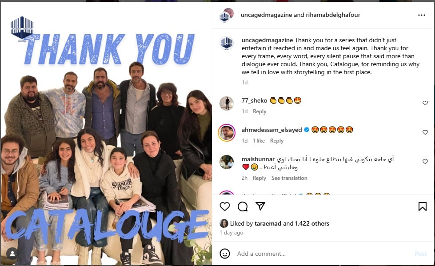Screen dimensions: 435x266
Task: Open emoji picker in comment box
Action: click(225, 254)
